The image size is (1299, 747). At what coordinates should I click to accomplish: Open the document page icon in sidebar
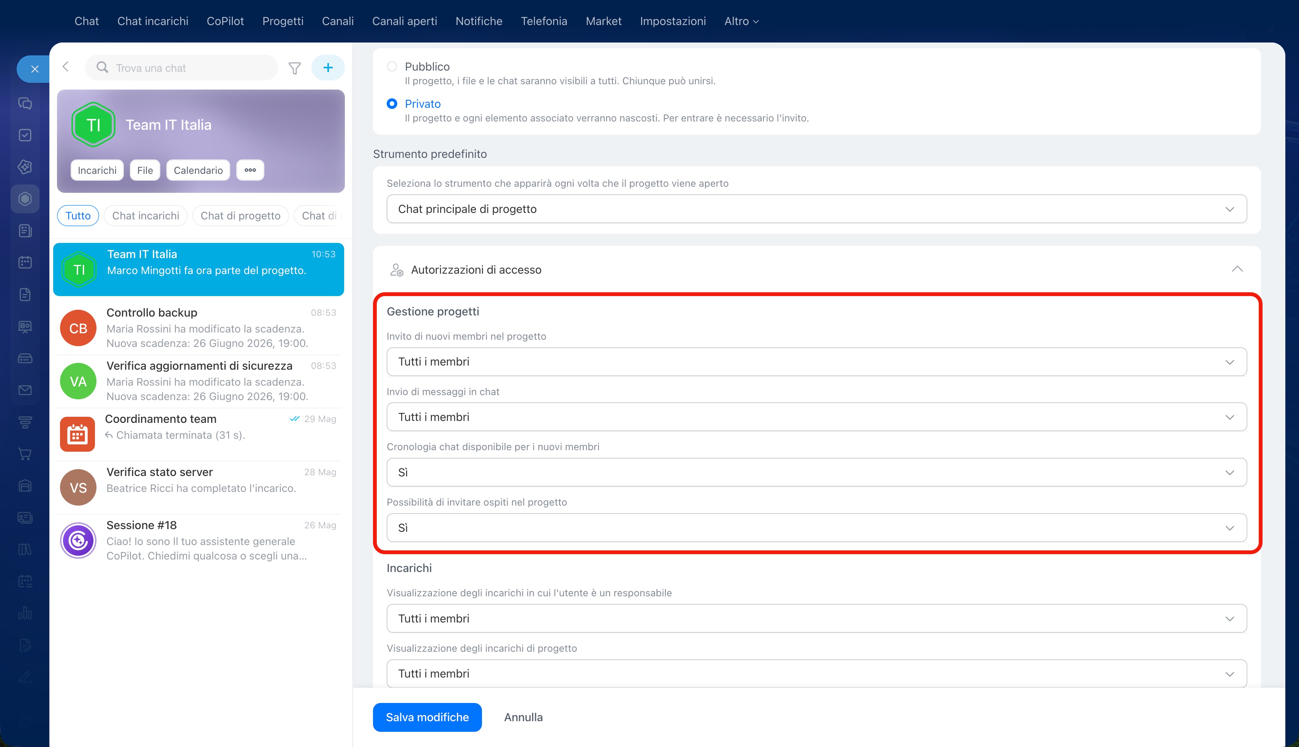tap(25, 295)
